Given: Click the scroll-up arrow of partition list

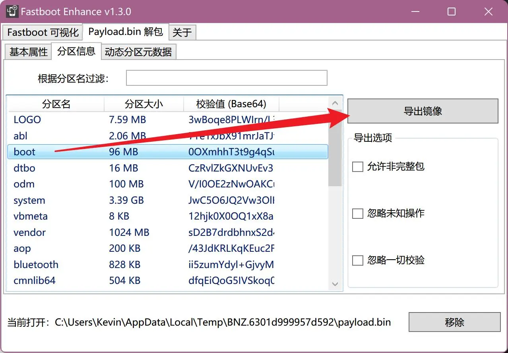Looking at the screenshot, I should coord(335,104).
